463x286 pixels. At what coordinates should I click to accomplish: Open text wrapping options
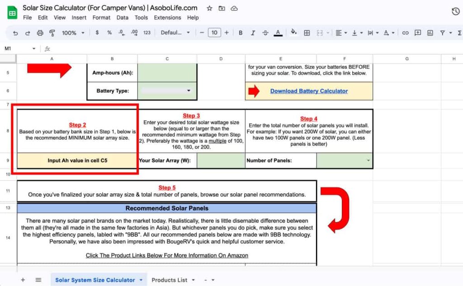click(x=373, y=33)
